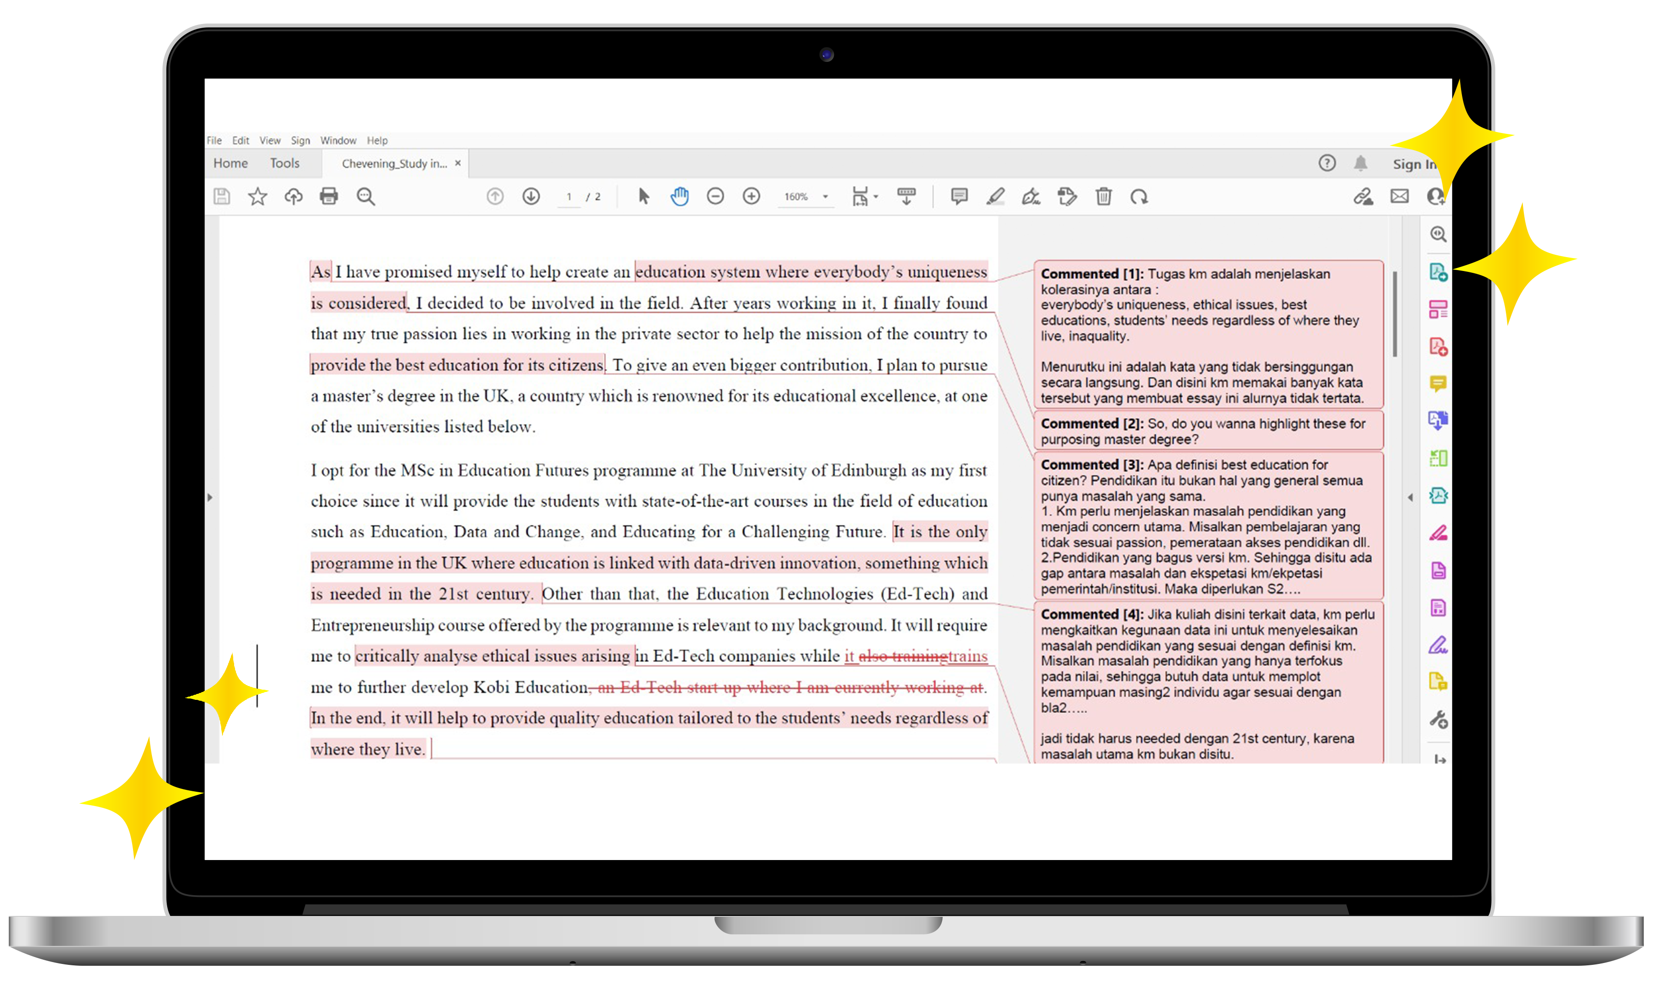1655x993 pixels.
Task: Open the help question icon
Action: (x=1327, y=163)
